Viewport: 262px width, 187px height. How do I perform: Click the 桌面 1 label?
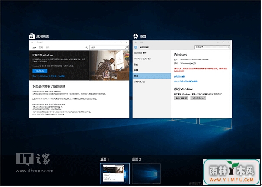105,159
